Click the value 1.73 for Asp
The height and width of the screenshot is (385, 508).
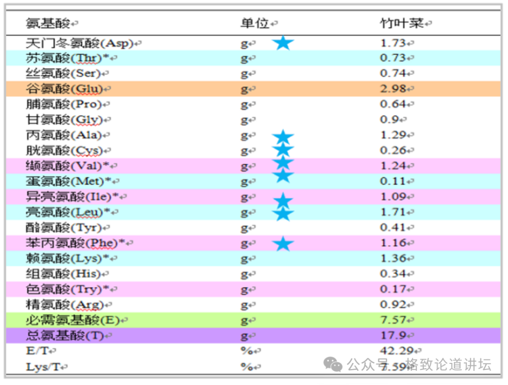point(393,43)
